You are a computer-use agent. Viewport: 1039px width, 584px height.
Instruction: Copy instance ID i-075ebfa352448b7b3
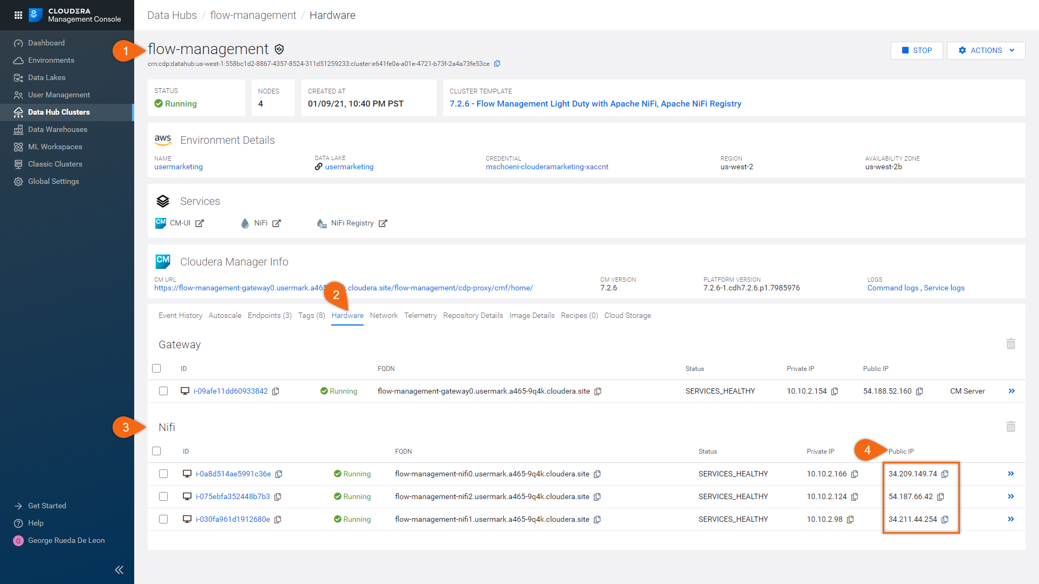click(x=278, y=497)
